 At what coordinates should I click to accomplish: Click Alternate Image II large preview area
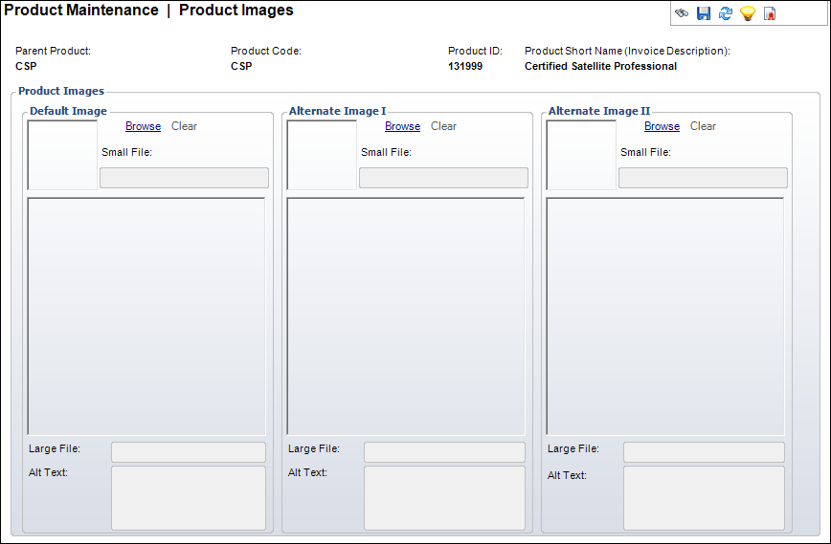pos(665,316)
